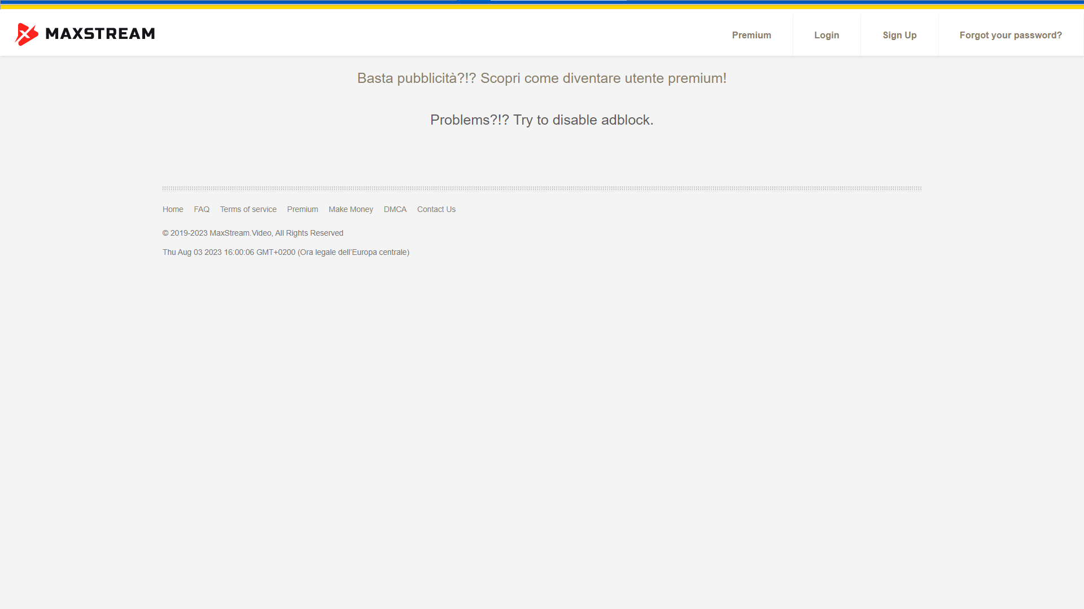Open the Contact Us page
Image resolution: width=1084 pixels, height=609 pixels.
coord(436,209)
